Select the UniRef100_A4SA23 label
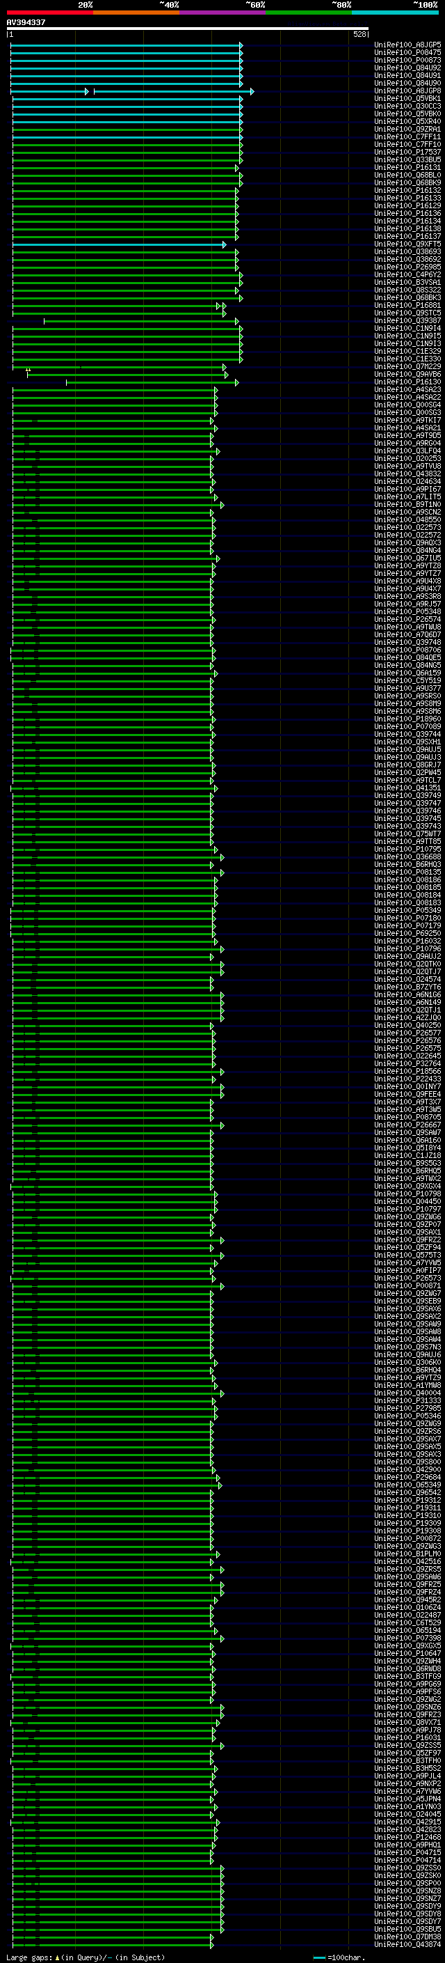Screen dimensions: 445x1963 [x=407, y=389]
